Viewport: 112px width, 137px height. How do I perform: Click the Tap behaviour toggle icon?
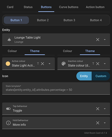coord(8,109)
